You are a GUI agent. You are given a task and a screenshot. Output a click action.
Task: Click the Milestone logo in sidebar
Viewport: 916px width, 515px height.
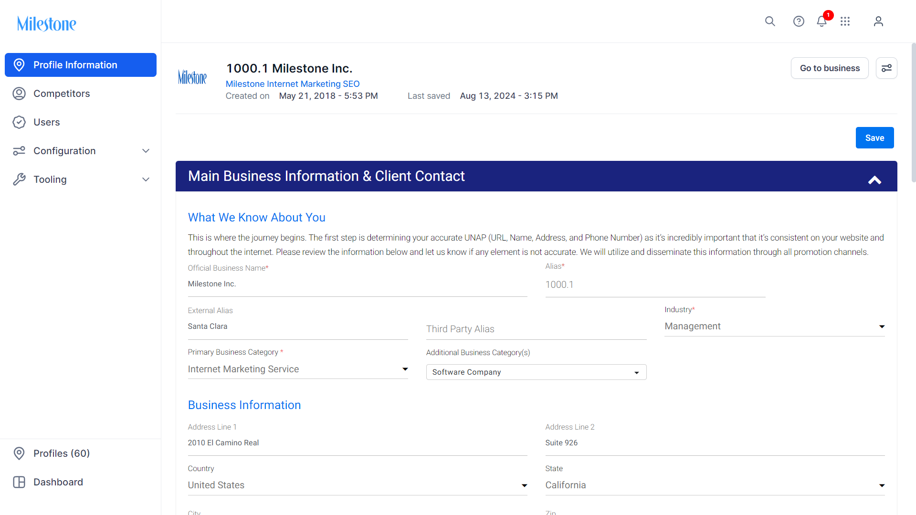(47, 24)
